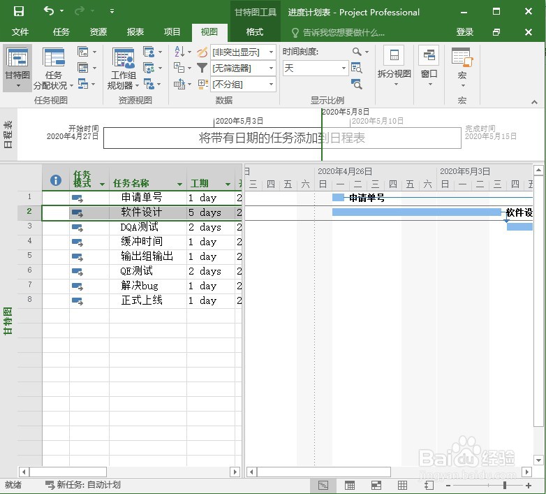Select the 输出组输出 task name cell
This screenshot has width=546, height=494.
coord(148,256)
